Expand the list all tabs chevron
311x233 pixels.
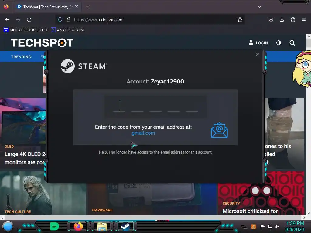coord(259,7)
